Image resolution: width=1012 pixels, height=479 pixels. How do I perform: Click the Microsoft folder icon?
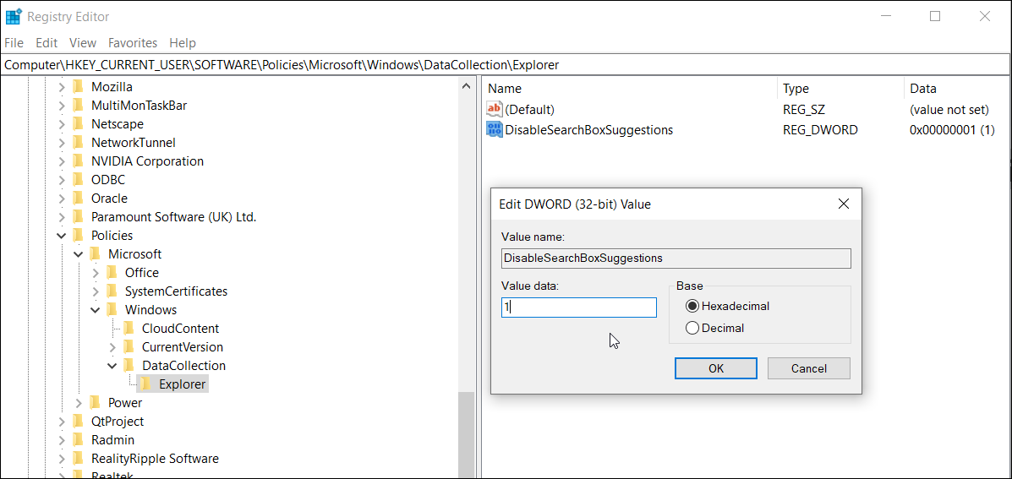pos(96,254)
